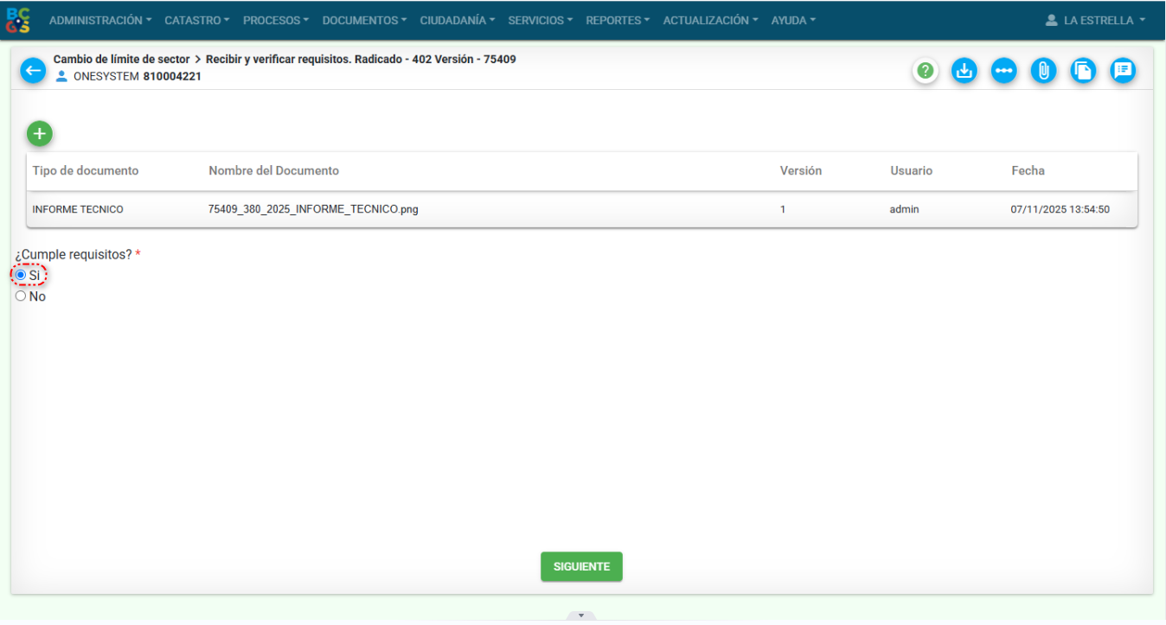1166x625 pixels.
Task: Click the paperclip attachments icon
Action: [1043, 71]
